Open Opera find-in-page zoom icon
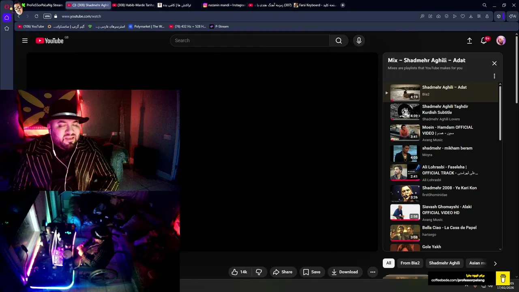Screen dimensions: 519x292 422,16
